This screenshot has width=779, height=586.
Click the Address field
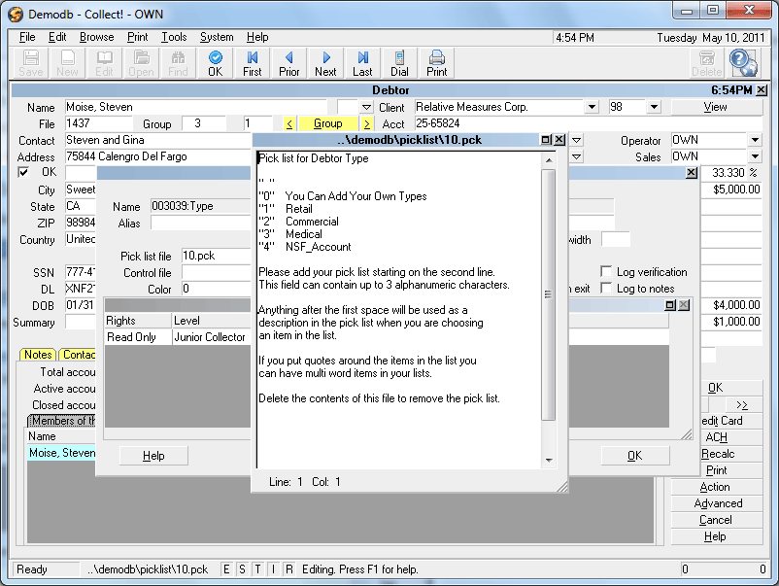pos(158,156)
